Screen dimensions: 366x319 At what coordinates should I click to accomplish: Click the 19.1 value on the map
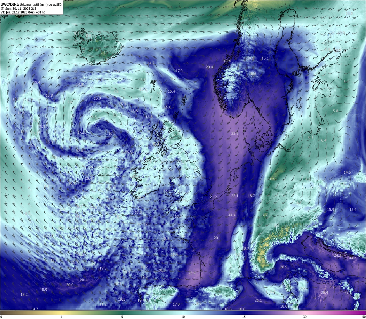click(x=122, y=300)
